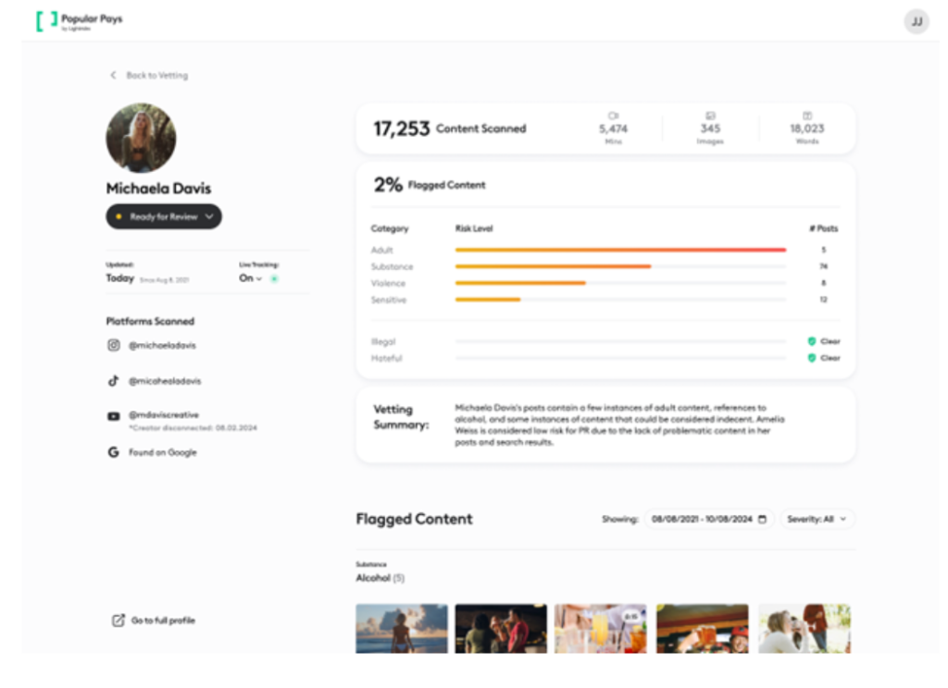948x688 pixels.
Task: Open Go to full profile link
Action: coord(163,620)
